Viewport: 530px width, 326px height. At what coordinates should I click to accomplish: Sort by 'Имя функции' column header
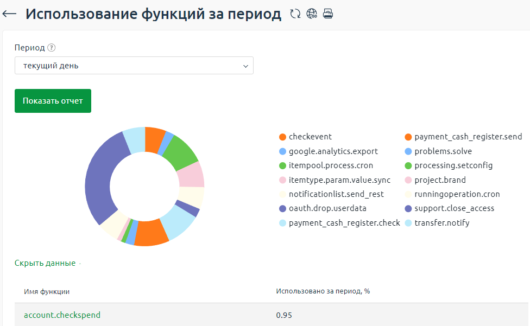pyautogui.click(x=47, y=292)
